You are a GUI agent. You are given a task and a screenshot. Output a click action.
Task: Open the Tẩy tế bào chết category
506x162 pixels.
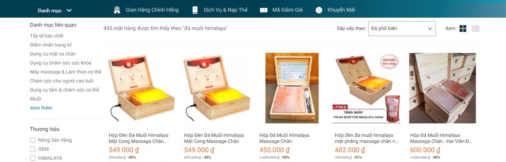(47, 36)
